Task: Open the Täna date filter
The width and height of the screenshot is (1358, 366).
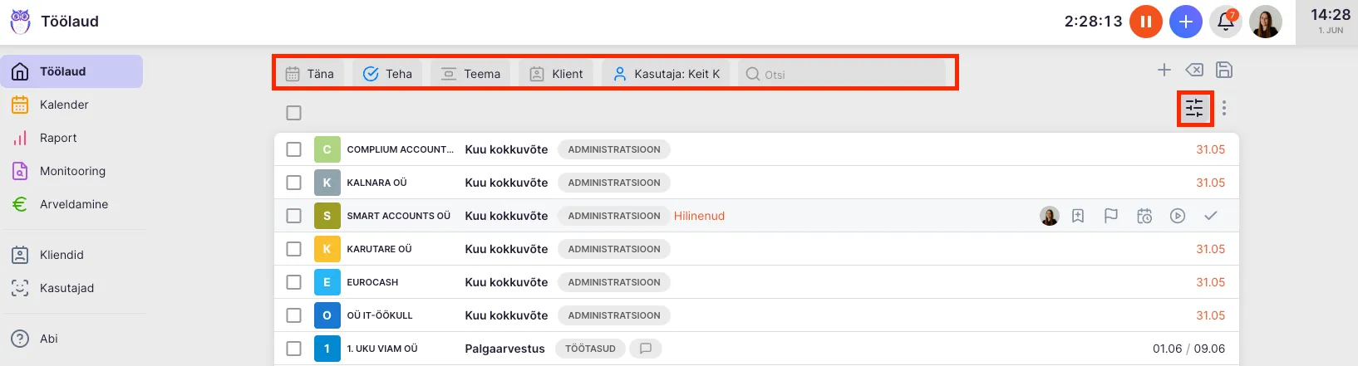Action: coord(310,74)
